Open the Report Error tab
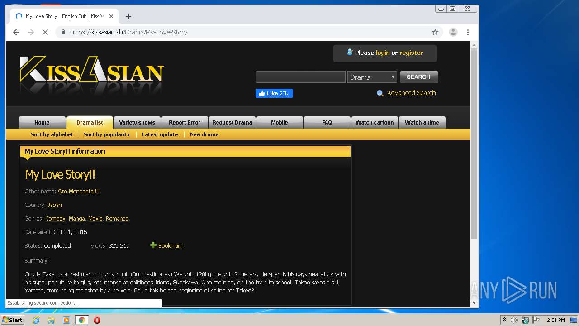 pyautogui.click(x=185, y=122)
